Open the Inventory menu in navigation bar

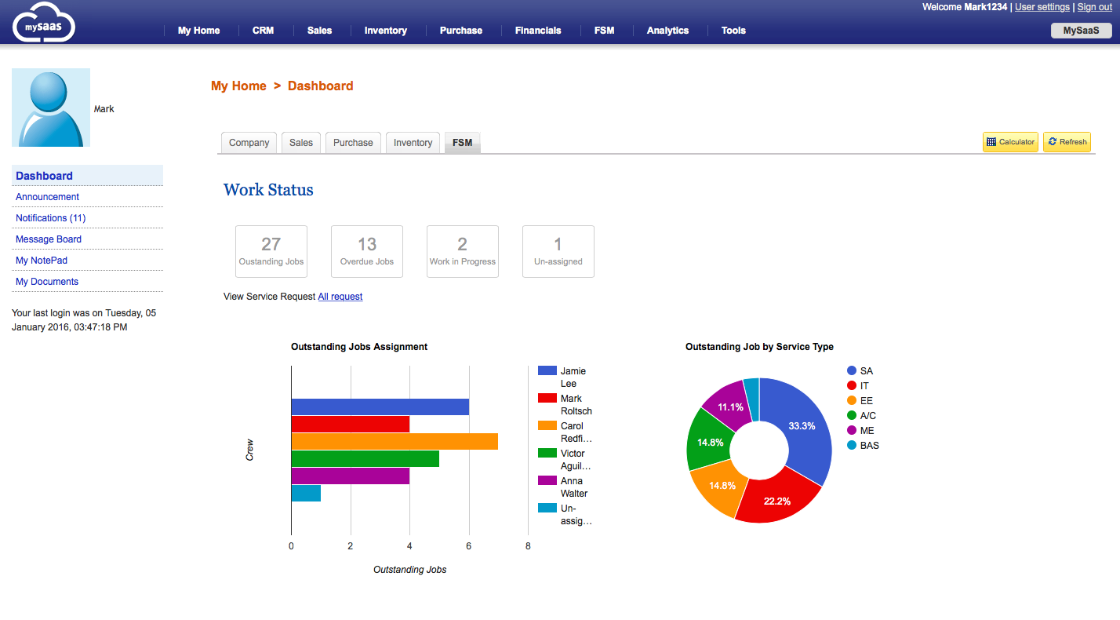coord(385,31)
